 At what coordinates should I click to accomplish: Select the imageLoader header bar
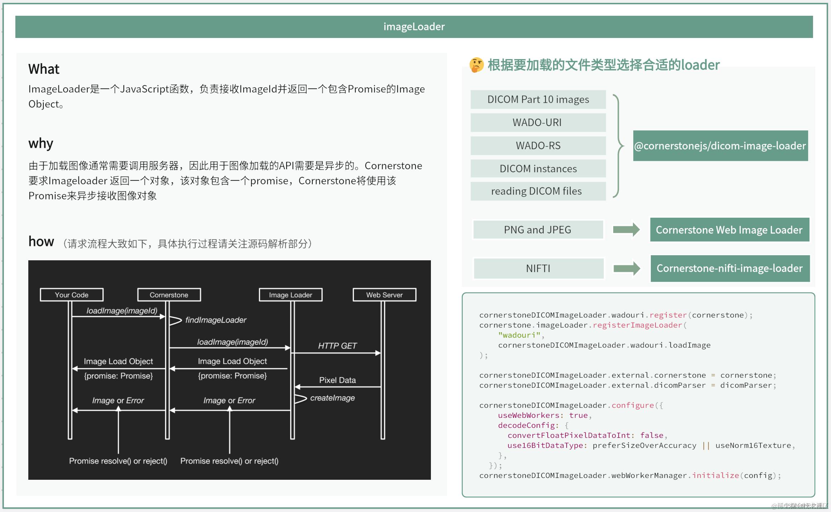[x=414, y=27]
